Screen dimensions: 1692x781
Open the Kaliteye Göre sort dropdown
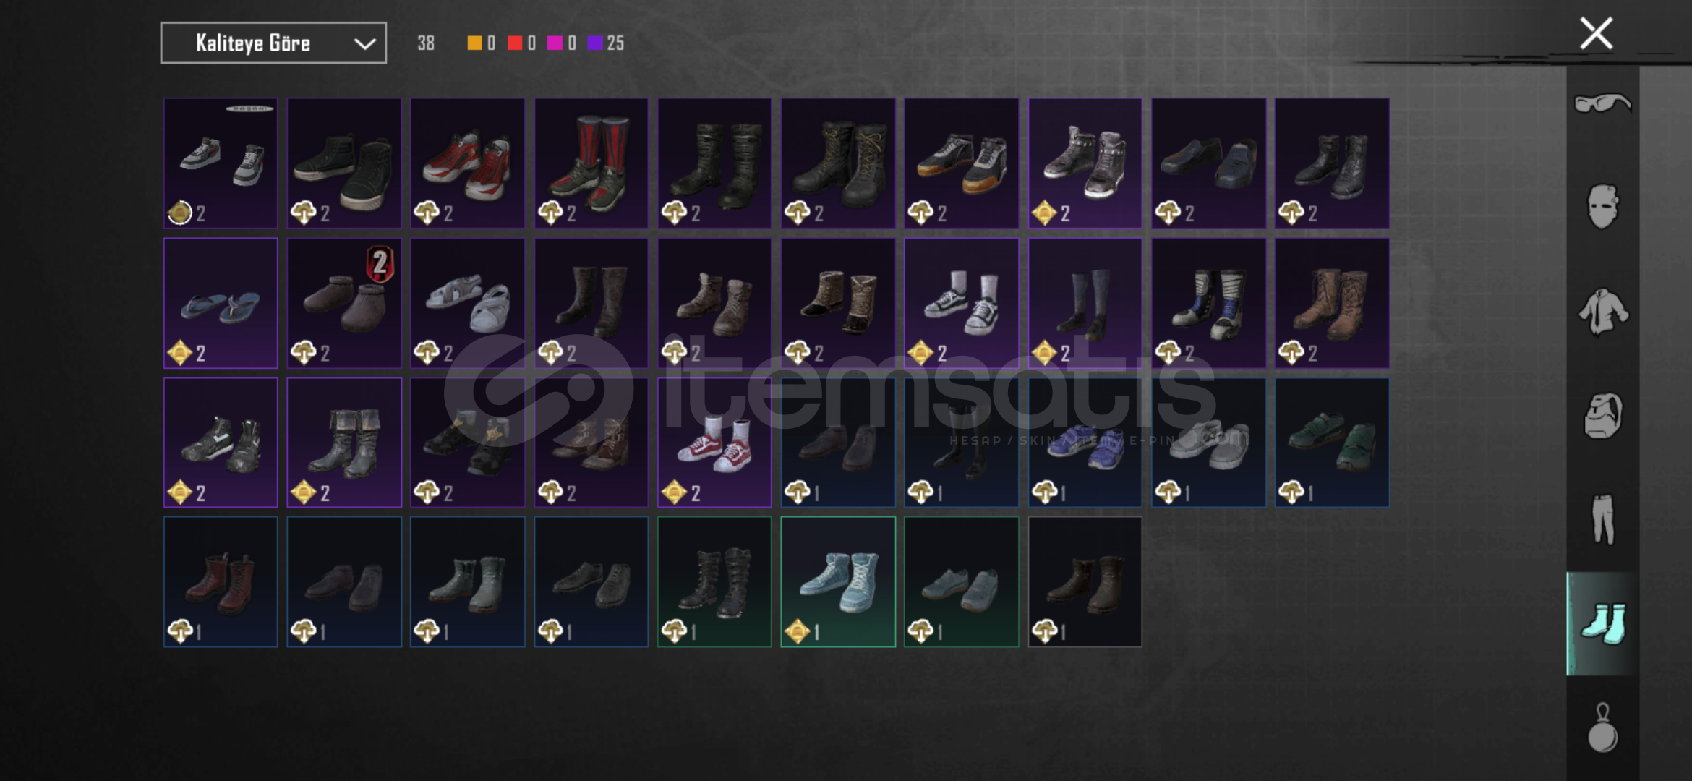(x=273, y=43)
